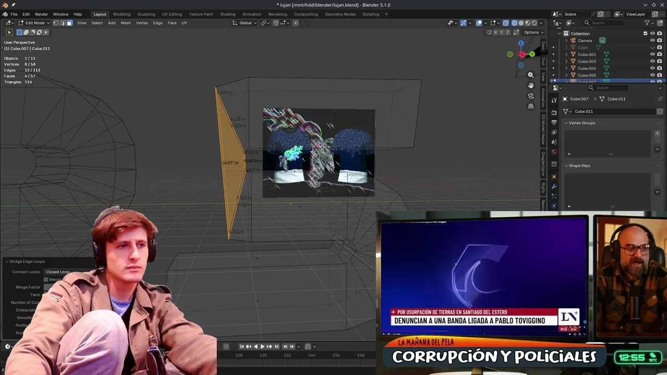Click the blue Z axis gizmo
667x375 pixels.
click(x=521, y=43)
